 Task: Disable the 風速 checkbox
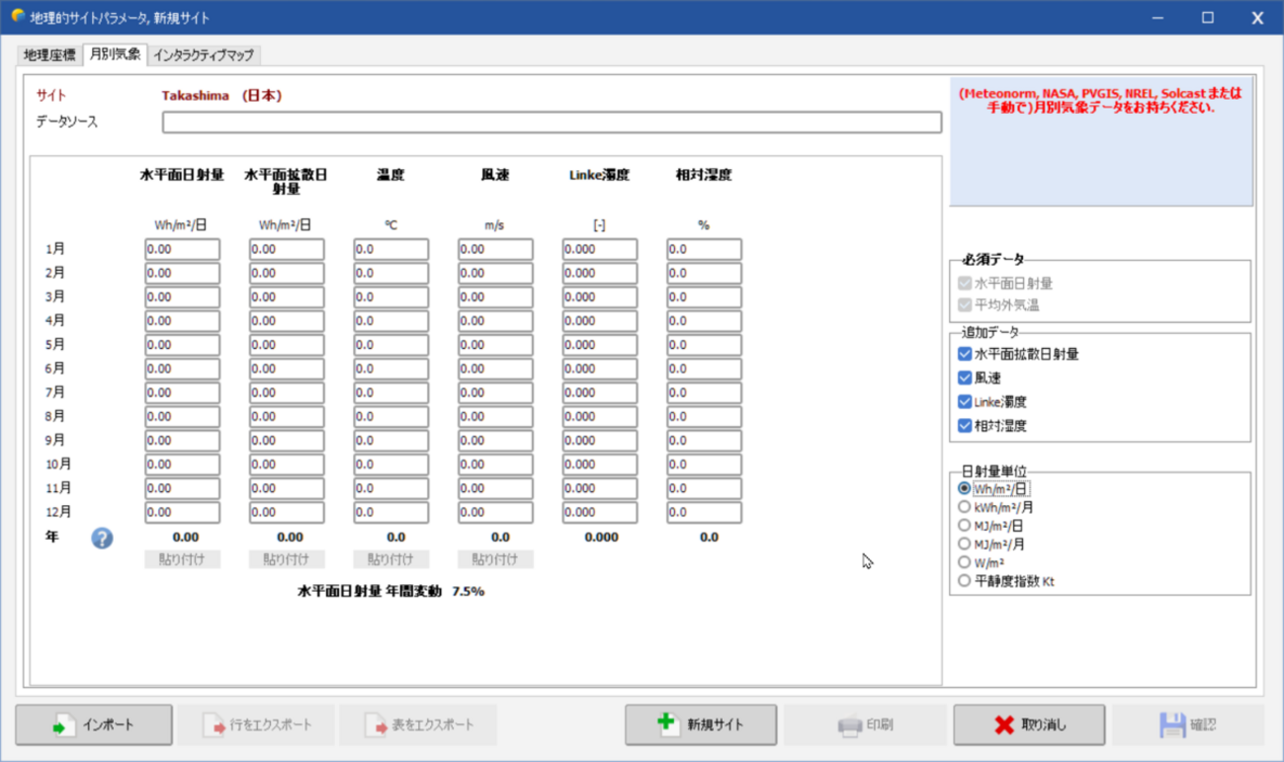point(965,378)
